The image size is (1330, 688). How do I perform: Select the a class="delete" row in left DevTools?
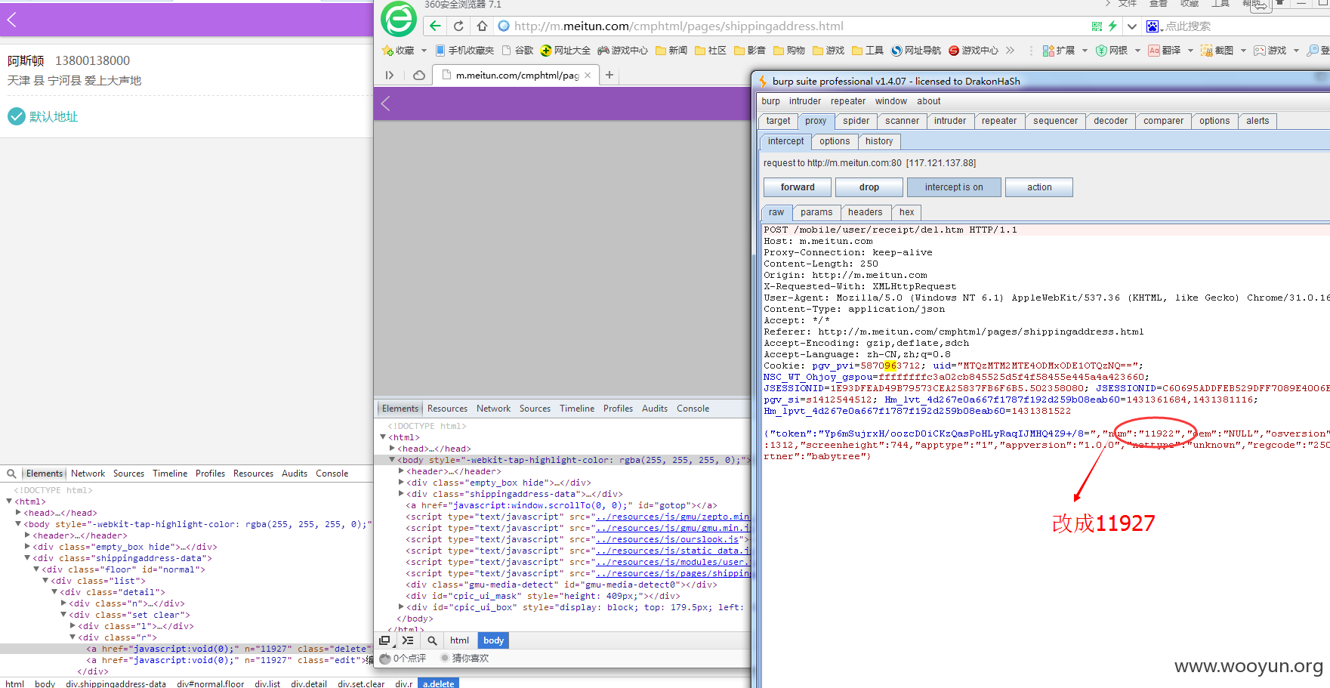[x=187, y=649]
